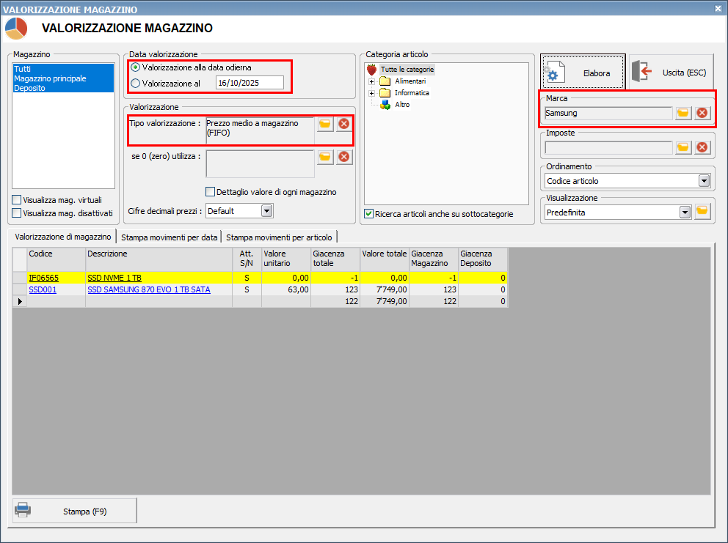Click the row header of IF06565
728x543 pixels.
[20, 278]
